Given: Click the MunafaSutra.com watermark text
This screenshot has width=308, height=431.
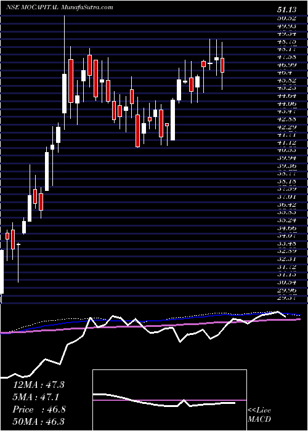Looking at the screenshot, I should (x=87, y=7).
